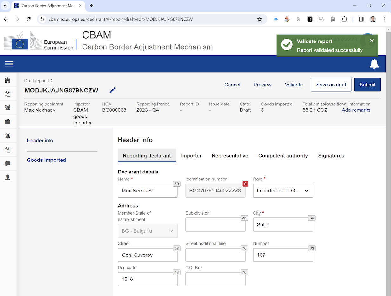This screenshot has width=391, height=296.
Task: Open the navigation hamburger menu
Action: (x=9, y=64)
